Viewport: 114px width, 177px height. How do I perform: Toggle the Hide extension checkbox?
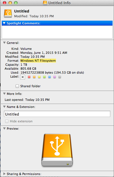tap(7, 121)
